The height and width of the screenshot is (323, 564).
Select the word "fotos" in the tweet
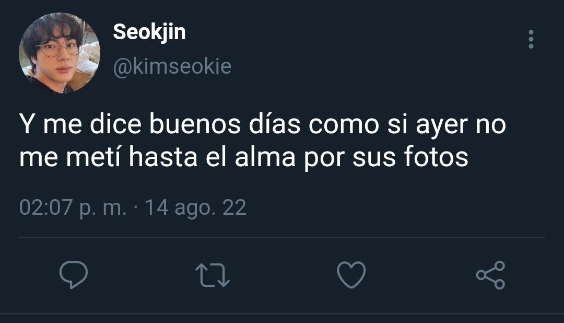pyautogui.click(x=436, y=157)
